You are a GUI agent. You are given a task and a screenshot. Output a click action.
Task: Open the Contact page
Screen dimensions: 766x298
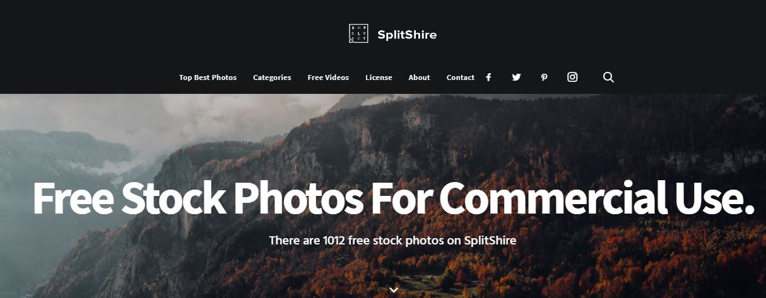(x=461, y=77)
